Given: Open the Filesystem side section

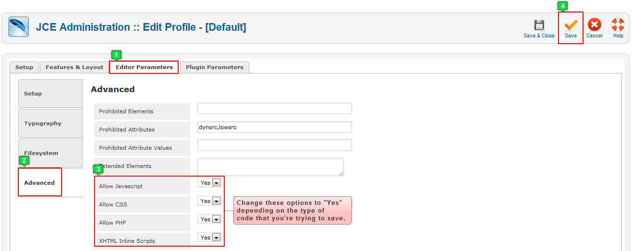Looking at the screenshot, I should (x=50, y=153).
